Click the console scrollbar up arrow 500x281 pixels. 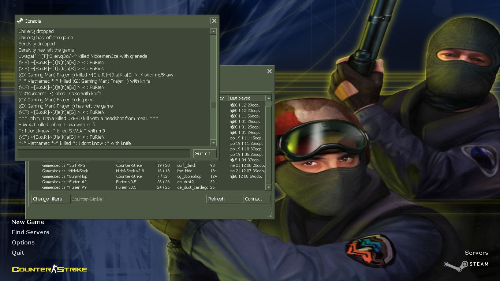[213, 32]
